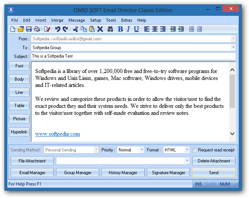This screenshot has height=198, width=249.
Task: Toggle underline formatting
Action: [137, 29]
